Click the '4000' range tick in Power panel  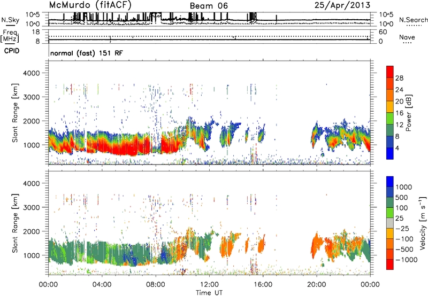(31, 73)
